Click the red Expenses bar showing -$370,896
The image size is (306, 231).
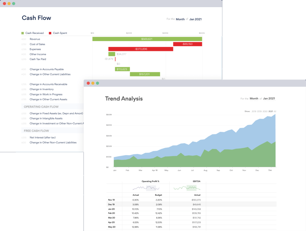tap(140, 49)
